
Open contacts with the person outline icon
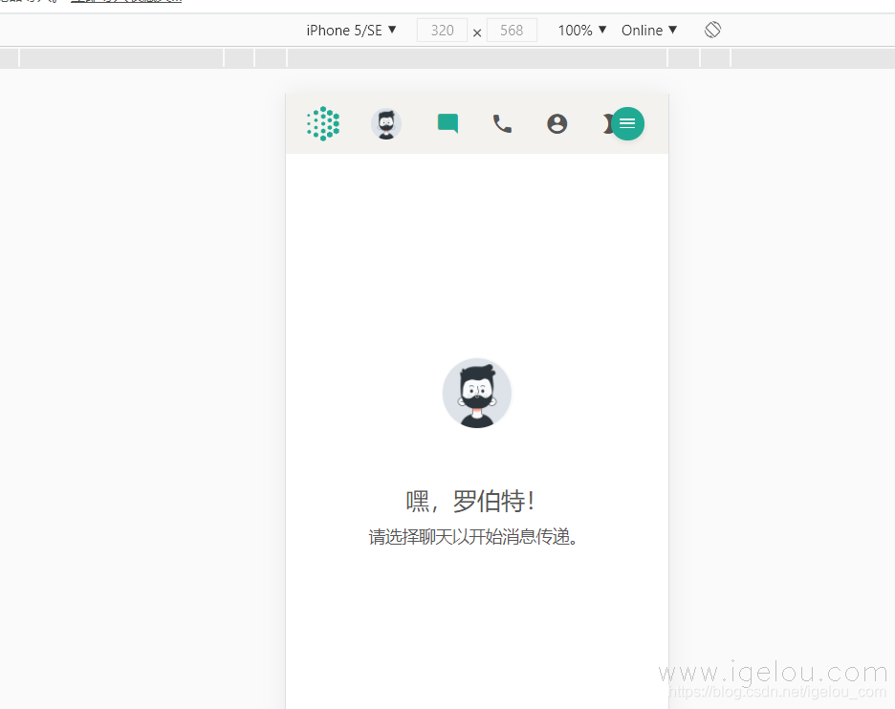[557, 123]
